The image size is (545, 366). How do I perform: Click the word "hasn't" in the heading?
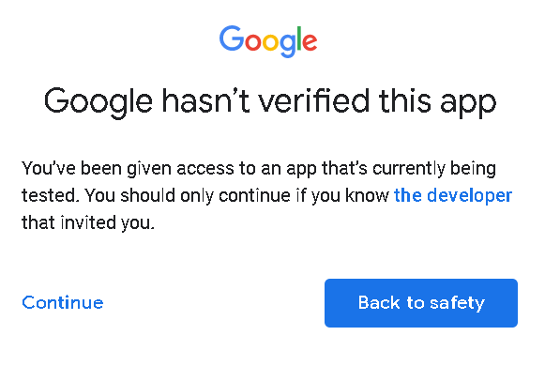[x=205, y=100]
